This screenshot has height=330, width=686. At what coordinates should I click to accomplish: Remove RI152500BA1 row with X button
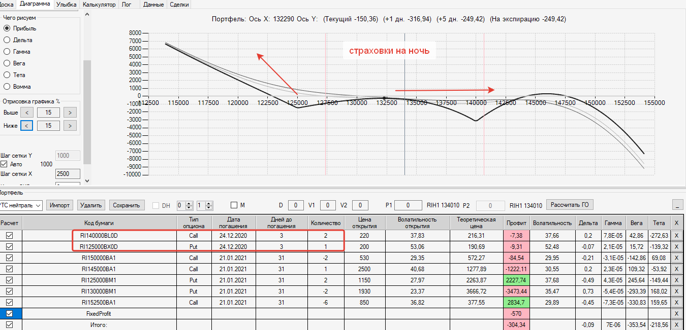click(x=676, y=302)
